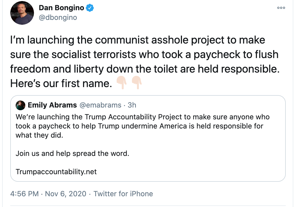Click the 3h timestamp on quoted tweet
This screenshot has height=207, width=296.
(x=132, y=105)
